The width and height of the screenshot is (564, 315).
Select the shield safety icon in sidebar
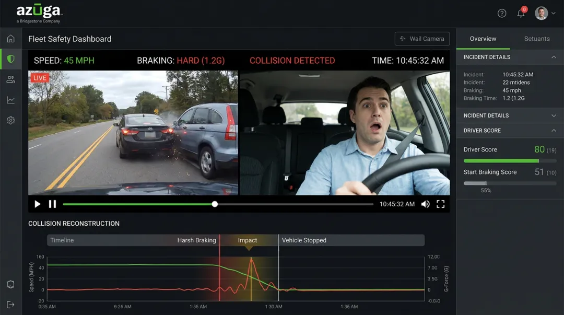11,59
